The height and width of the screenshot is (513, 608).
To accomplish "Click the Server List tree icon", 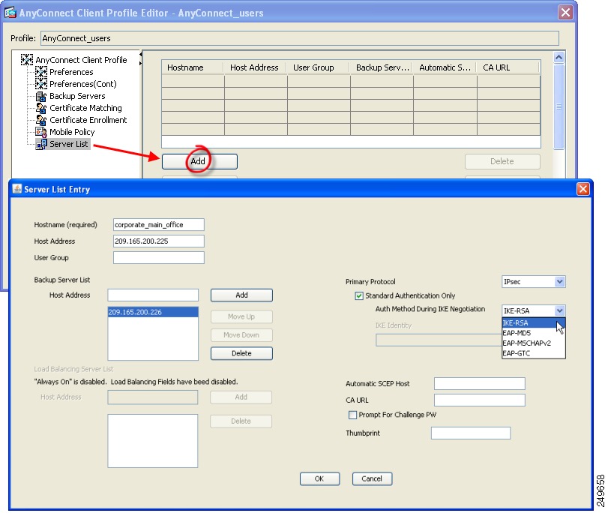I will pyautogui.click(x=40, y=144).
